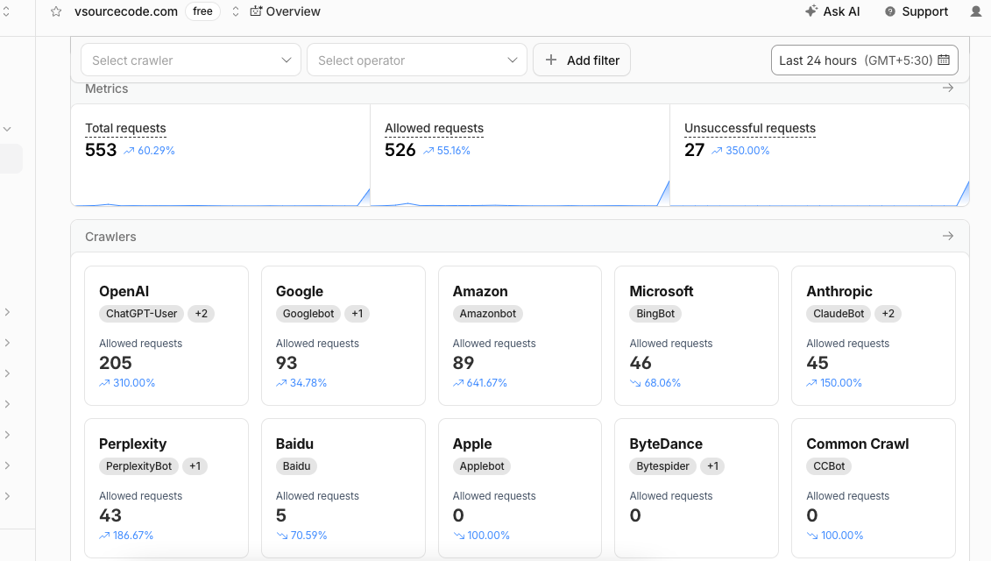Image resolution: width=991 pixels, height=561 pixels.
Task: Click the +1 badge under Google
Action: click(x=357, y=314)
